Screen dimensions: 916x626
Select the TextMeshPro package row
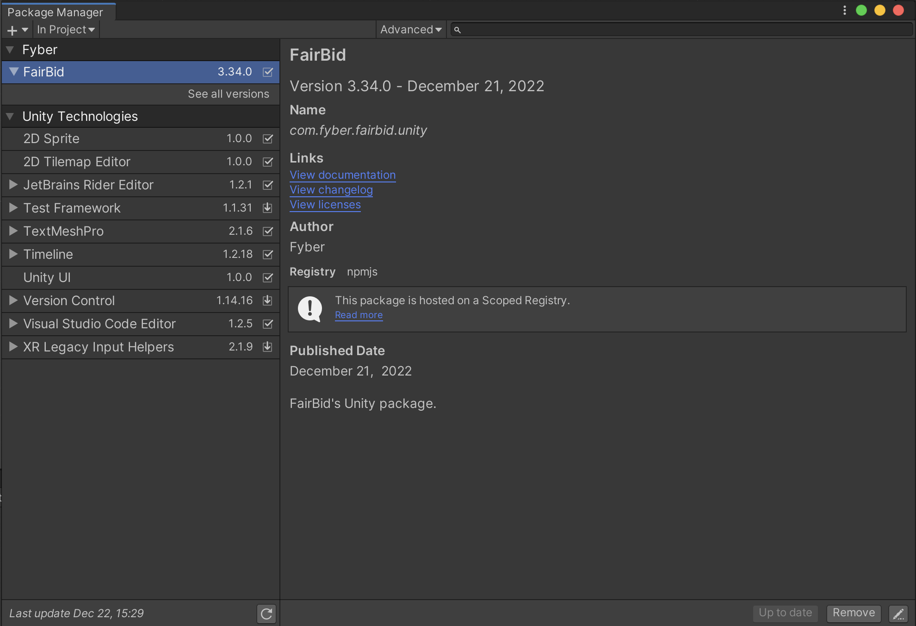(x=141, y=232)
